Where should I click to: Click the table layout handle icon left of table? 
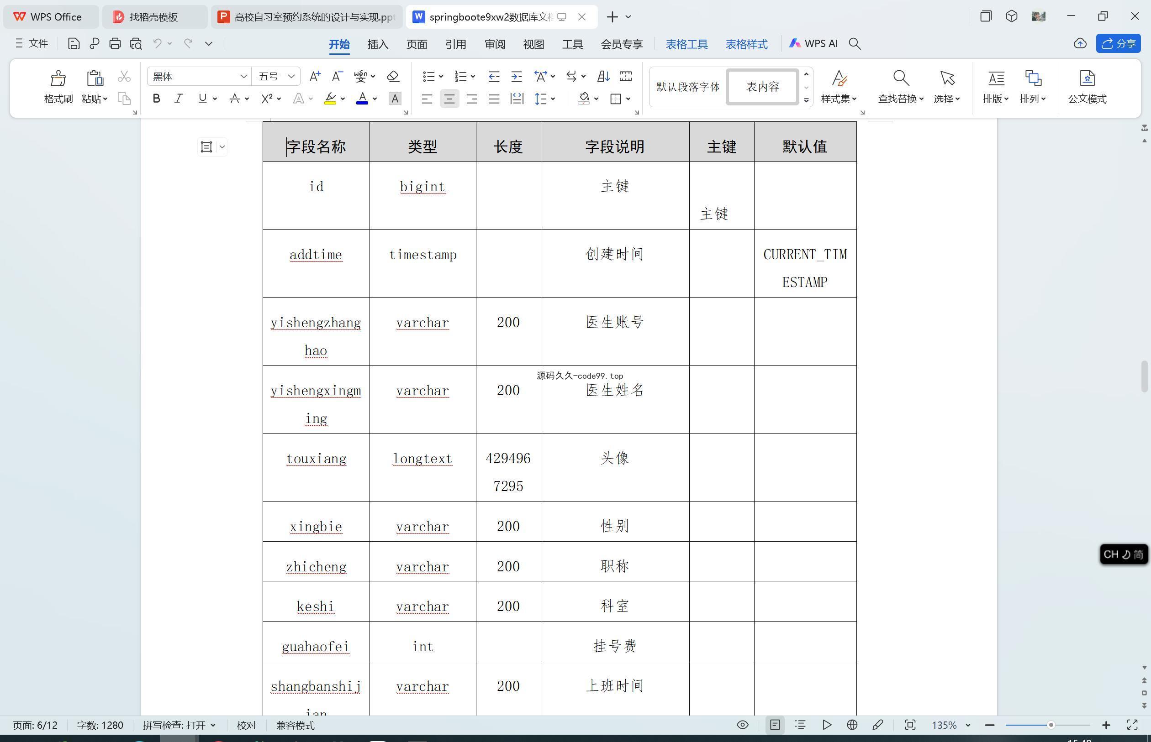click(x=206, y=147)
